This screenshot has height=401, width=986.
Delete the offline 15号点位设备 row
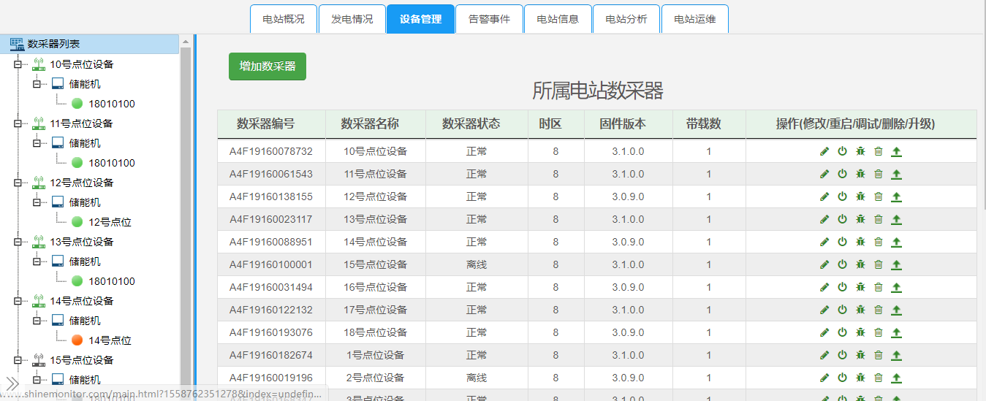[879, 265]
